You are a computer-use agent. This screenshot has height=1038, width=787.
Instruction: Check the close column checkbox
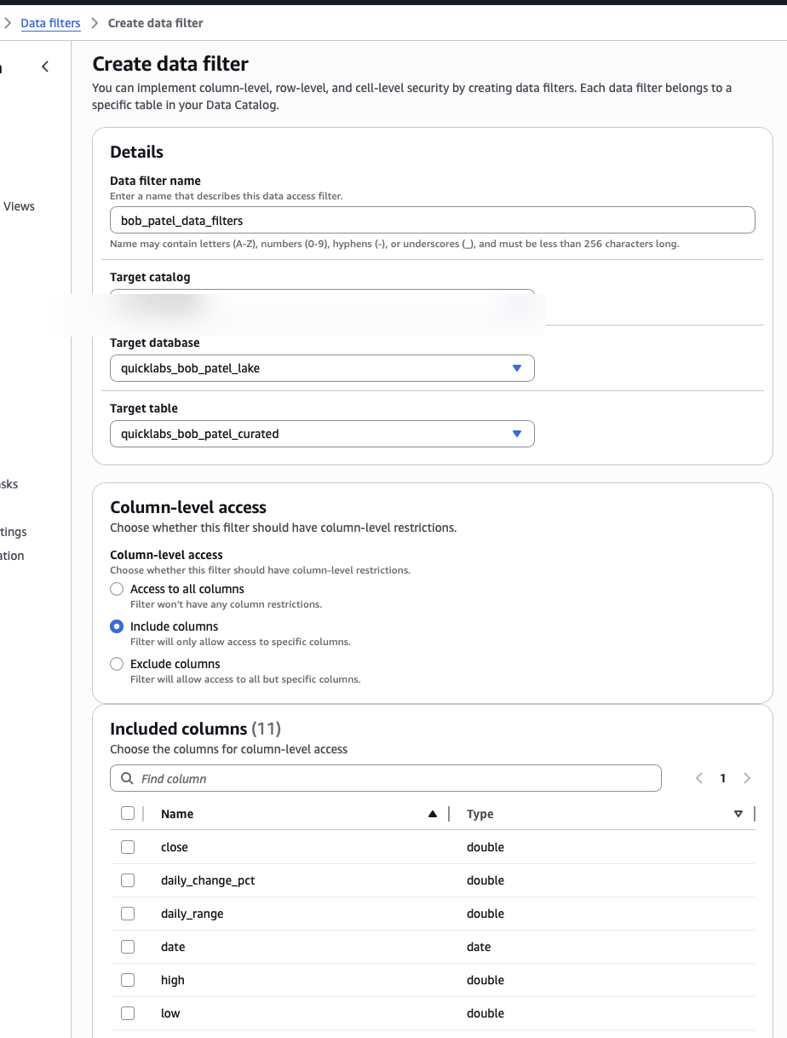128,847
